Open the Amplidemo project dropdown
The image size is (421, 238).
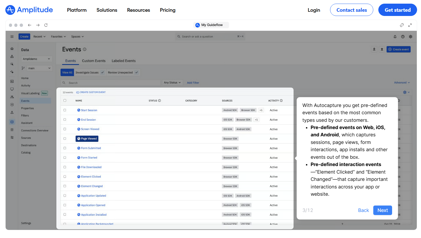point(37,59)
